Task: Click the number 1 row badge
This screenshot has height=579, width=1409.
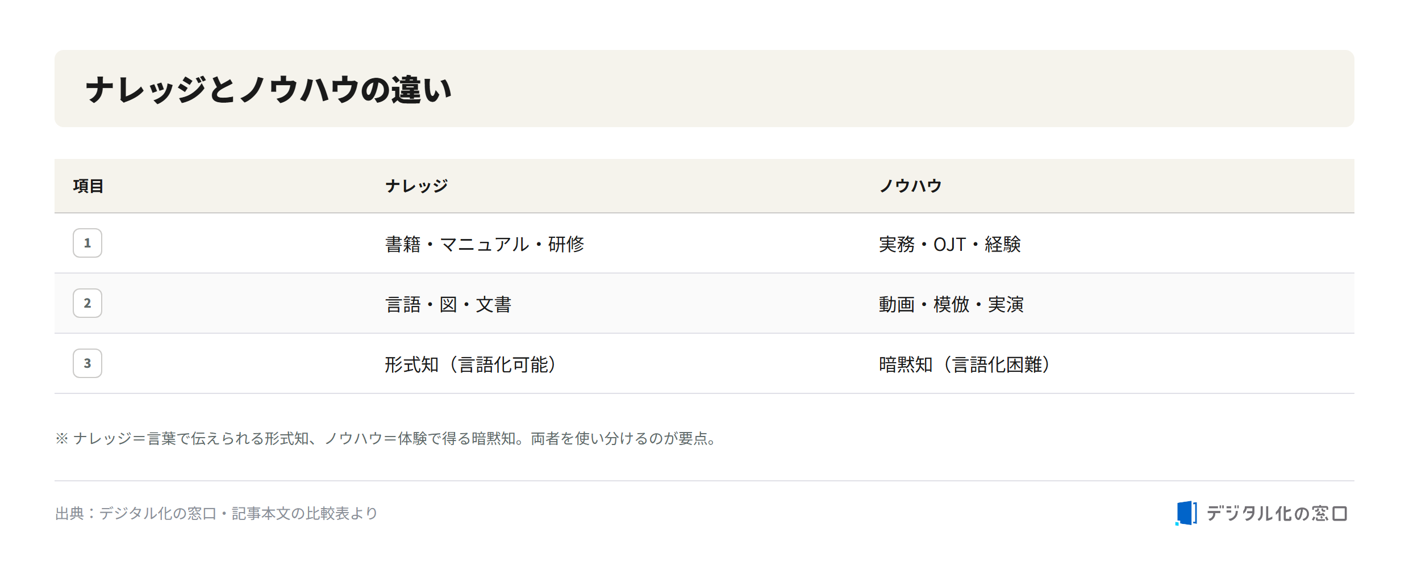Action: click(x=87, y=243)
